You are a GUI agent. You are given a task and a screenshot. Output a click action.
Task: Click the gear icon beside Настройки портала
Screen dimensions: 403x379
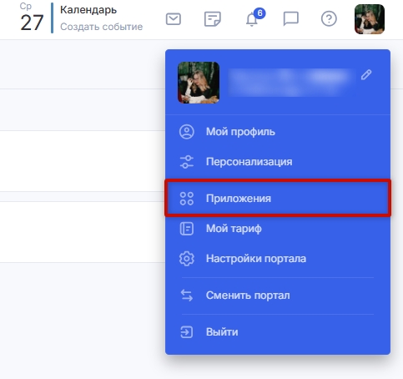(187, 259)
